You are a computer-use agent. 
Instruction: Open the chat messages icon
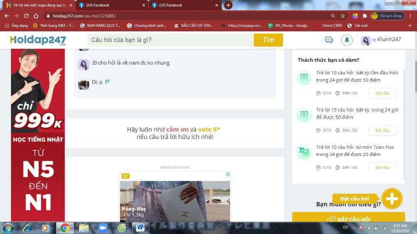pyautogui.click(x=329, y=40)
